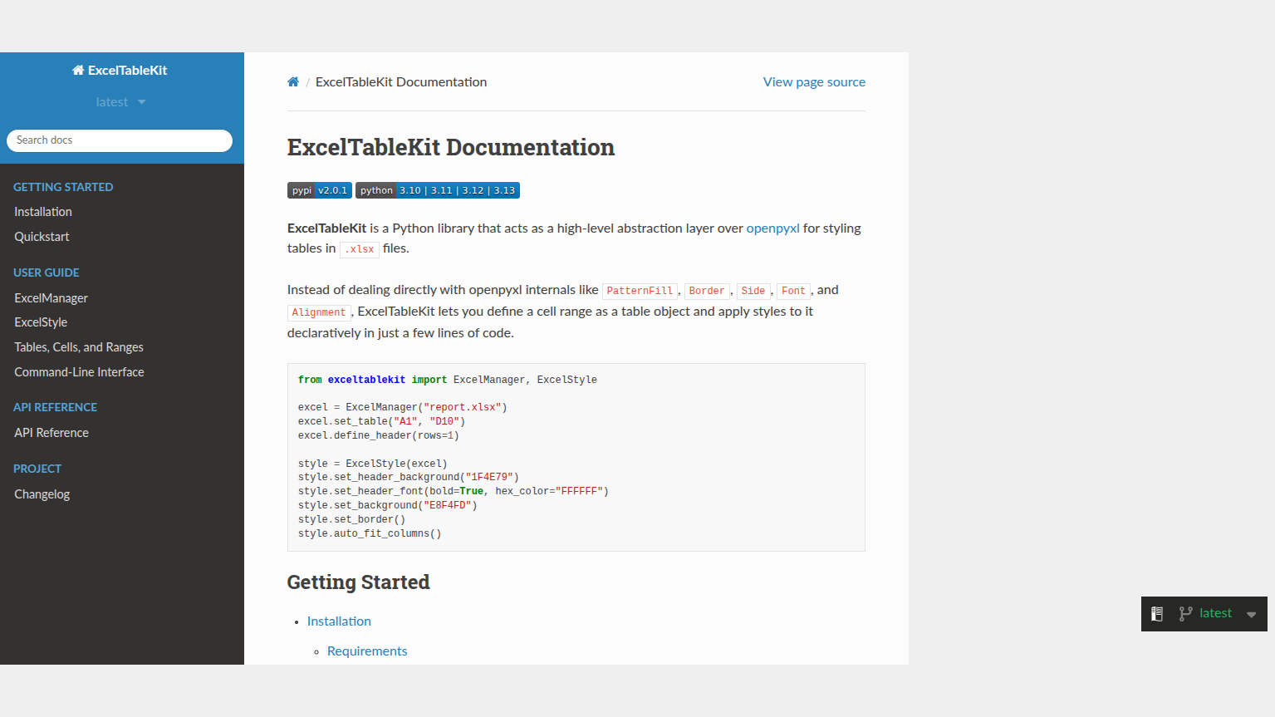Image resolution: width=1275 pixels, height=717 pixels.
Task: Open Installation in the sidebar
Action: (43, 212)
